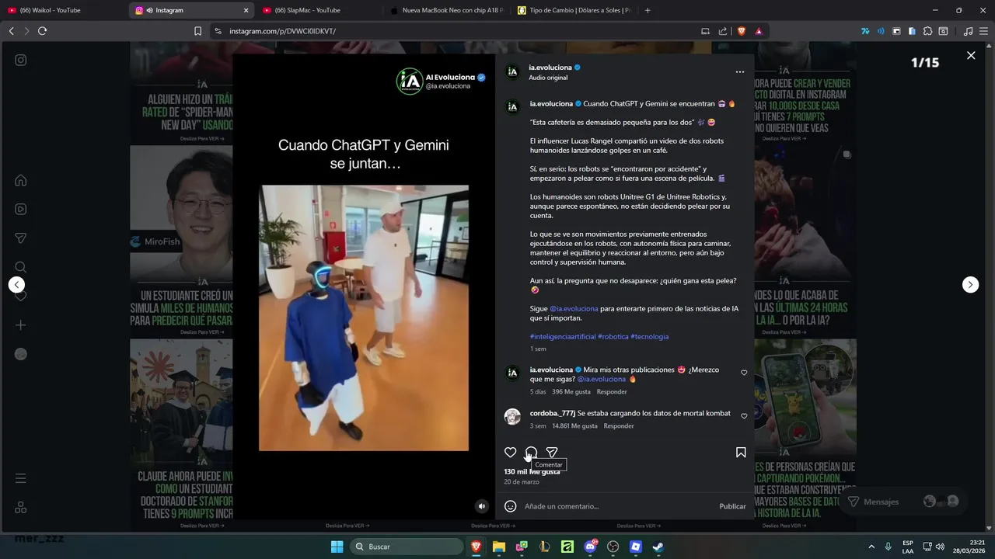Open the Brave Rewards triangle icon
This screenshot has width=995, height=559.
pos(759,31)
